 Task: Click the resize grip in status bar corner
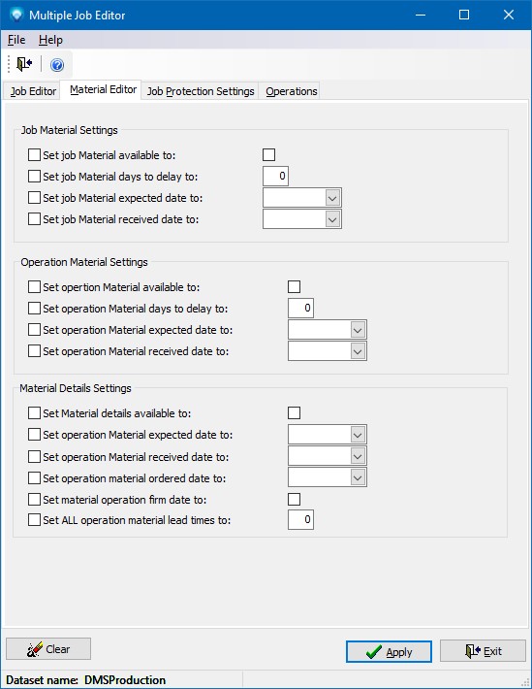(x=525, y=681)
